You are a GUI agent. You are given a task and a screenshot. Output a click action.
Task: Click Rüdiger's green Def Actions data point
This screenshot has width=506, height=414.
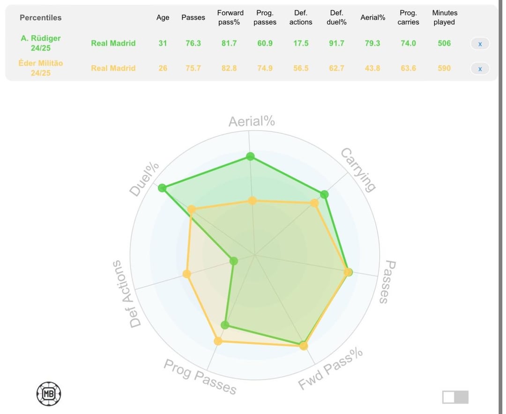click(x=234, y=261)
